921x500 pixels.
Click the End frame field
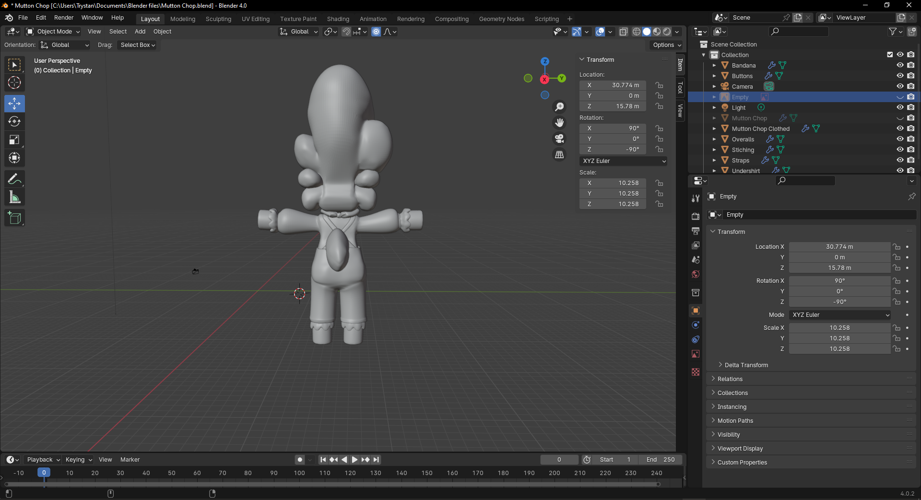click(660, 460)
